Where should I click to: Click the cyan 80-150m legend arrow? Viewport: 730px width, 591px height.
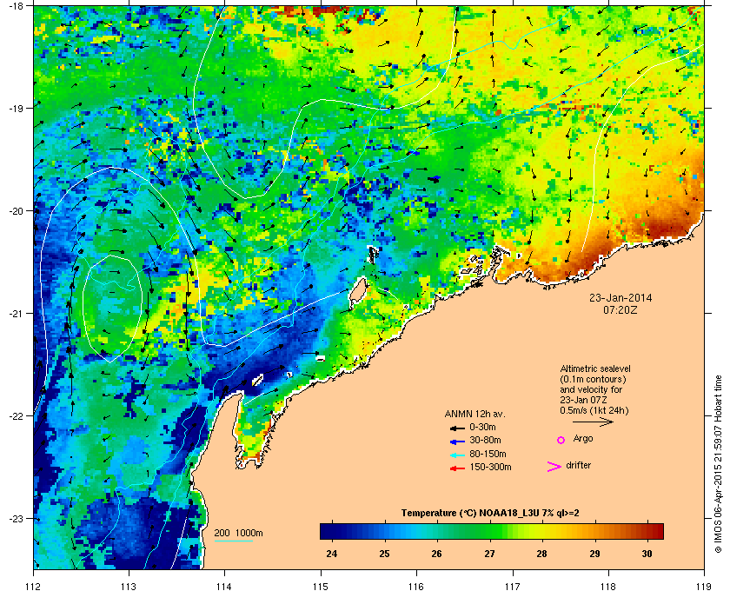coord(457,455)
